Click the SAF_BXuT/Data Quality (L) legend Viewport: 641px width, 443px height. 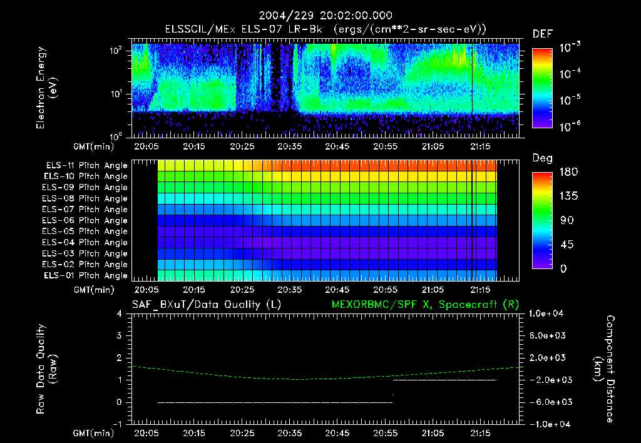click(x=207, y=305)
